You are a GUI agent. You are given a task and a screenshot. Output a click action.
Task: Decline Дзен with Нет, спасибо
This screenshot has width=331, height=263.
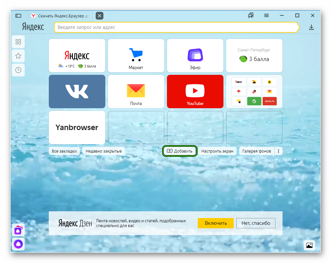(256, 223)
